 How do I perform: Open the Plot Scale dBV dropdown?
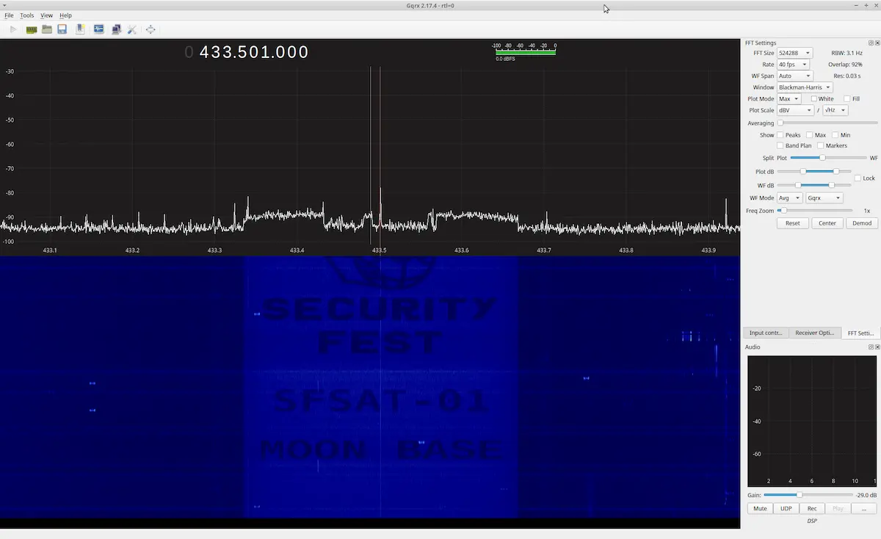point(795,110)
